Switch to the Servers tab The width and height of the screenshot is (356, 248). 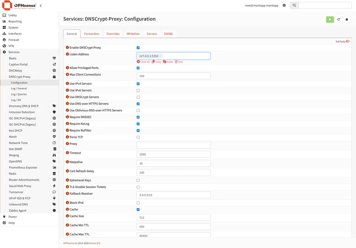pos(152,34)
